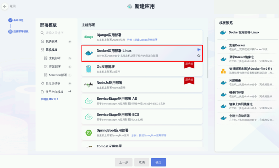Click the Docker icon in the 模板预览 header
The height and width of the screenshot is (168, 279).
pyautogui.click(x=223, y=32)
